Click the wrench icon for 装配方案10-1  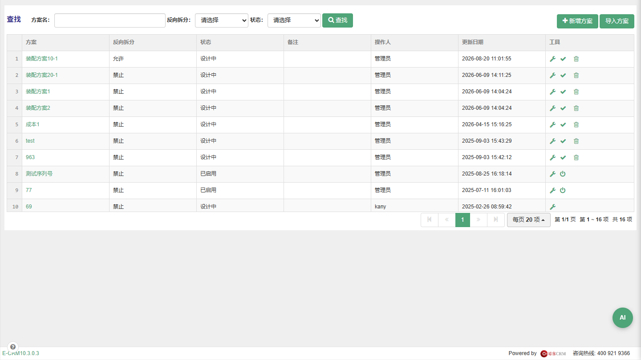click(552, 59)
